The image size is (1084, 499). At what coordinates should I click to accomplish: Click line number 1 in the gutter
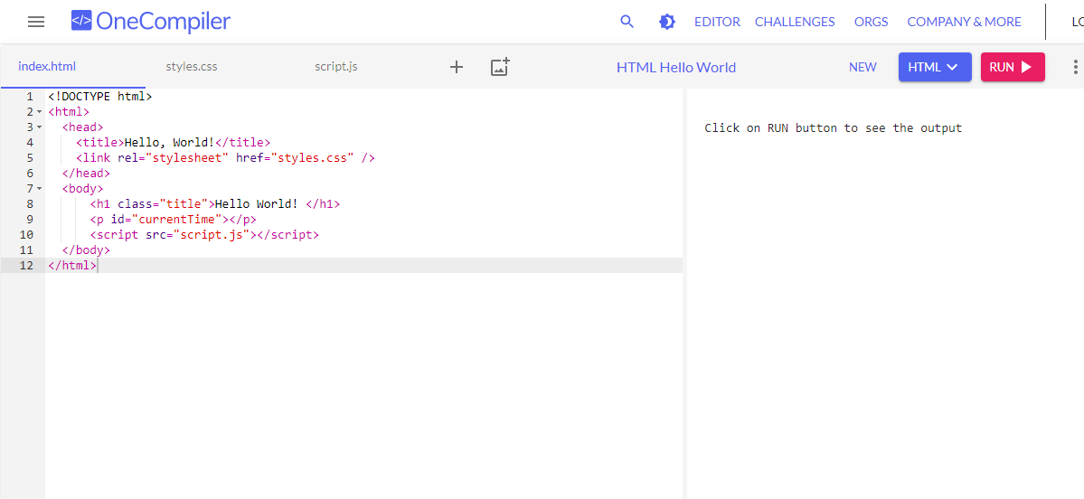(x=30, y=97)
